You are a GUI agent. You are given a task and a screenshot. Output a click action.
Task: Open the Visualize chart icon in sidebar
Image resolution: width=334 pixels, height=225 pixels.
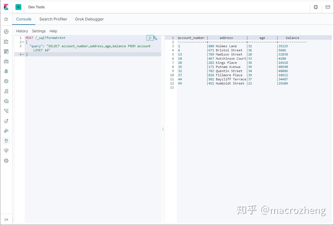[x=6, y=41]
